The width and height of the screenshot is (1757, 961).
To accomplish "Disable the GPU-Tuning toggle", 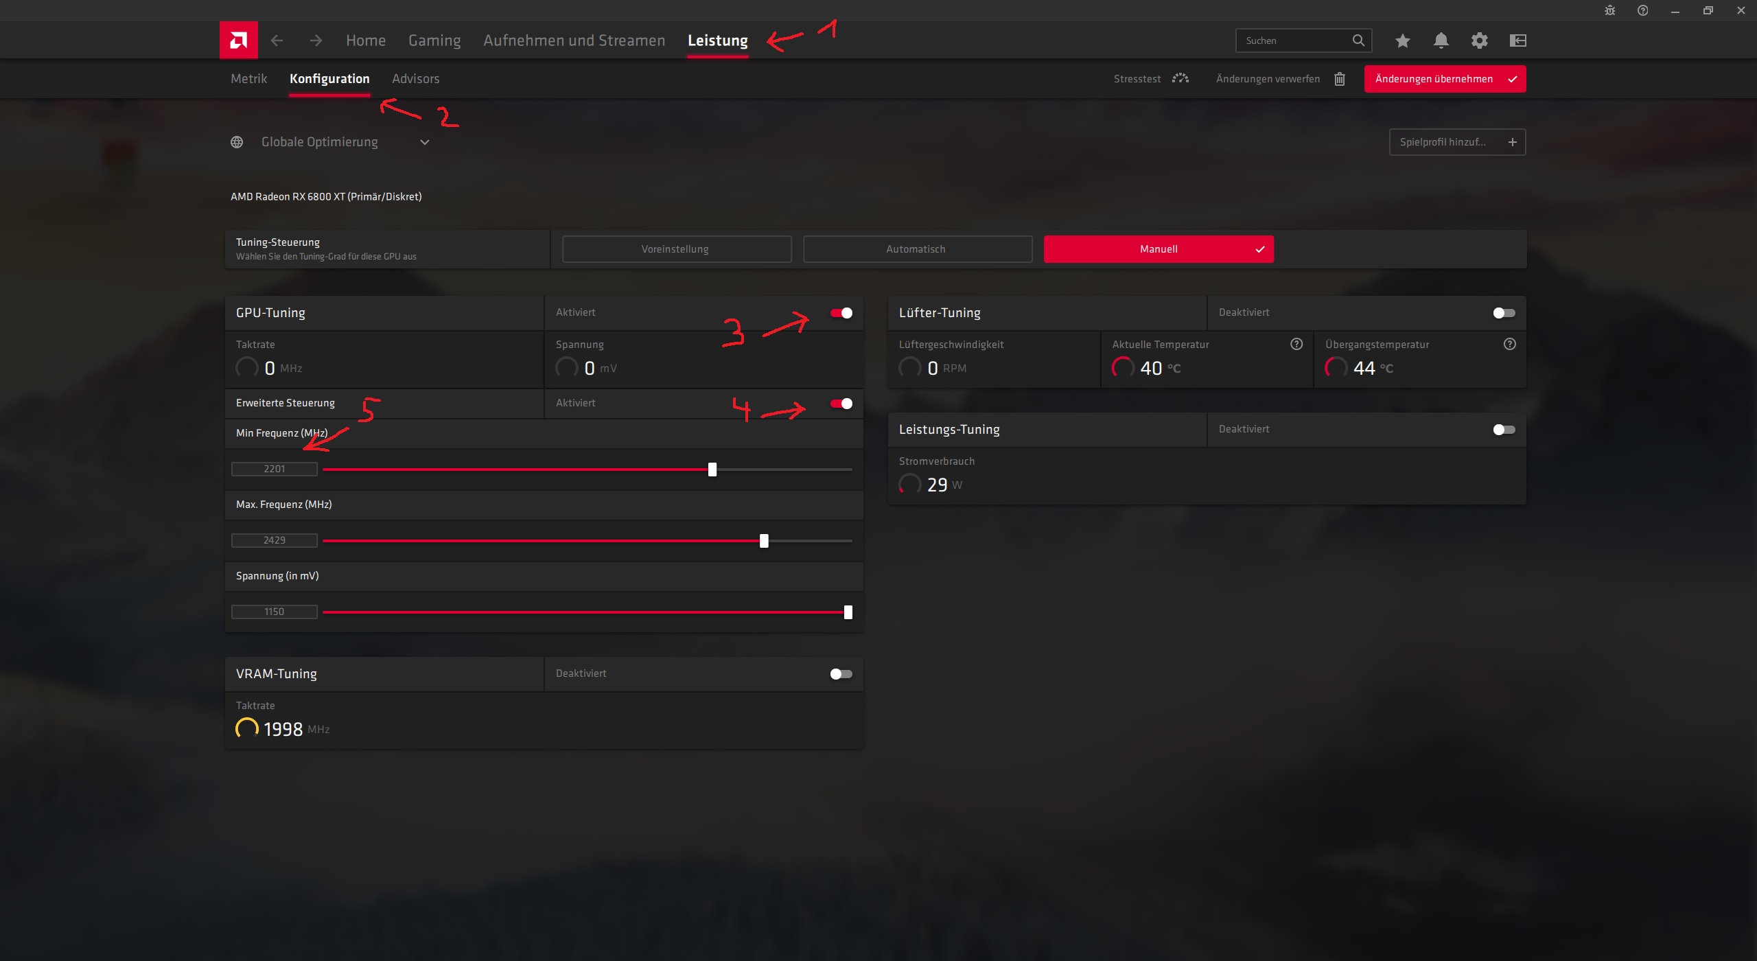I will coord(841,313).
